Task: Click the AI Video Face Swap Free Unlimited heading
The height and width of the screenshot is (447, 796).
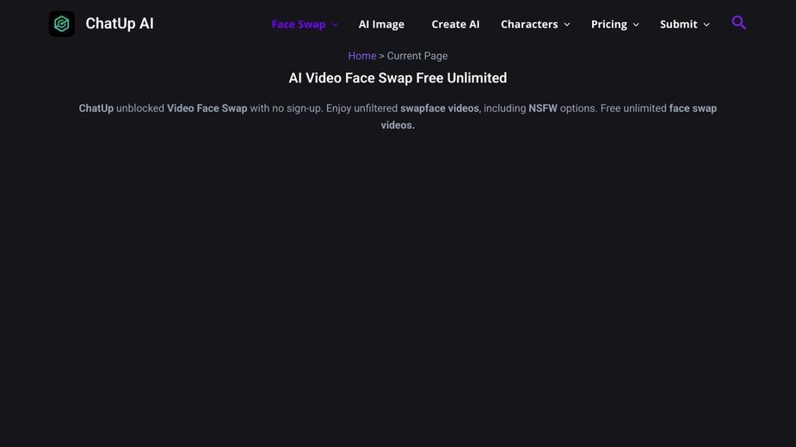Action: pos(398,78)
